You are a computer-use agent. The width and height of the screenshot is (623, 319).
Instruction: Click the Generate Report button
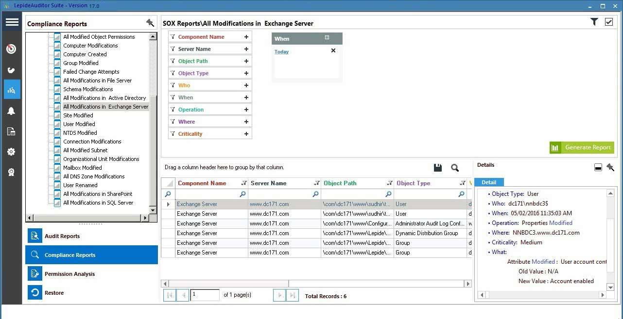pos(581,147)
